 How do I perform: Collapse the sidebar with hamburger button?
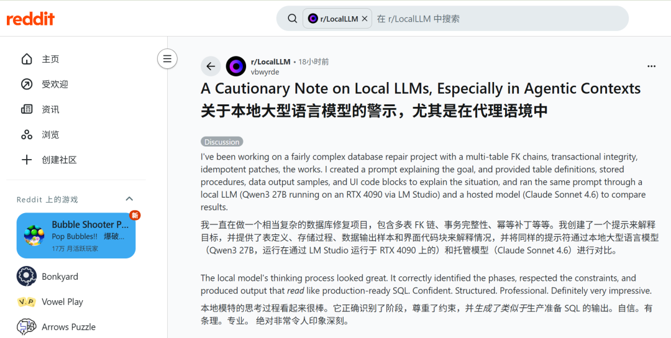pos(167,58)
